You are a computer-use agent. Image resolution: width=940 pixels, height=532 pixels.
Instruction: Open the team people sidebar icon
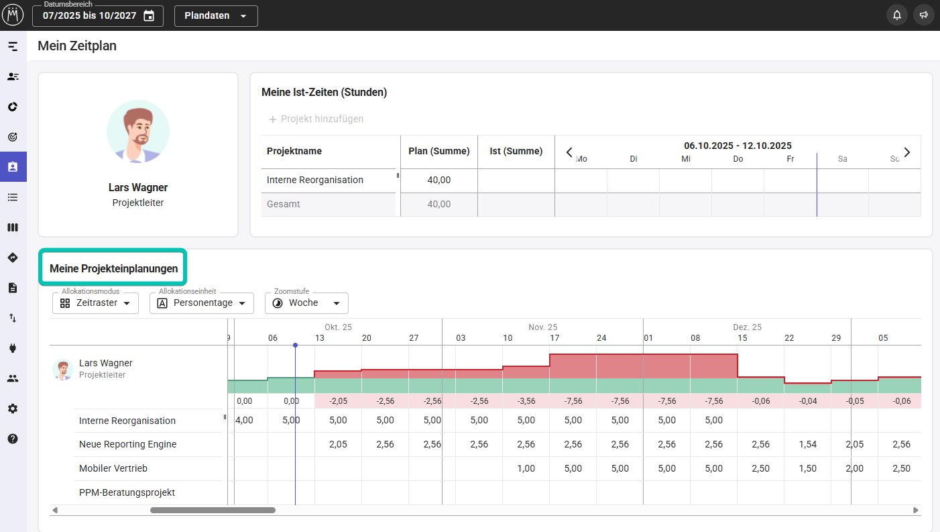pyautogui.click(x=13, y=378)
